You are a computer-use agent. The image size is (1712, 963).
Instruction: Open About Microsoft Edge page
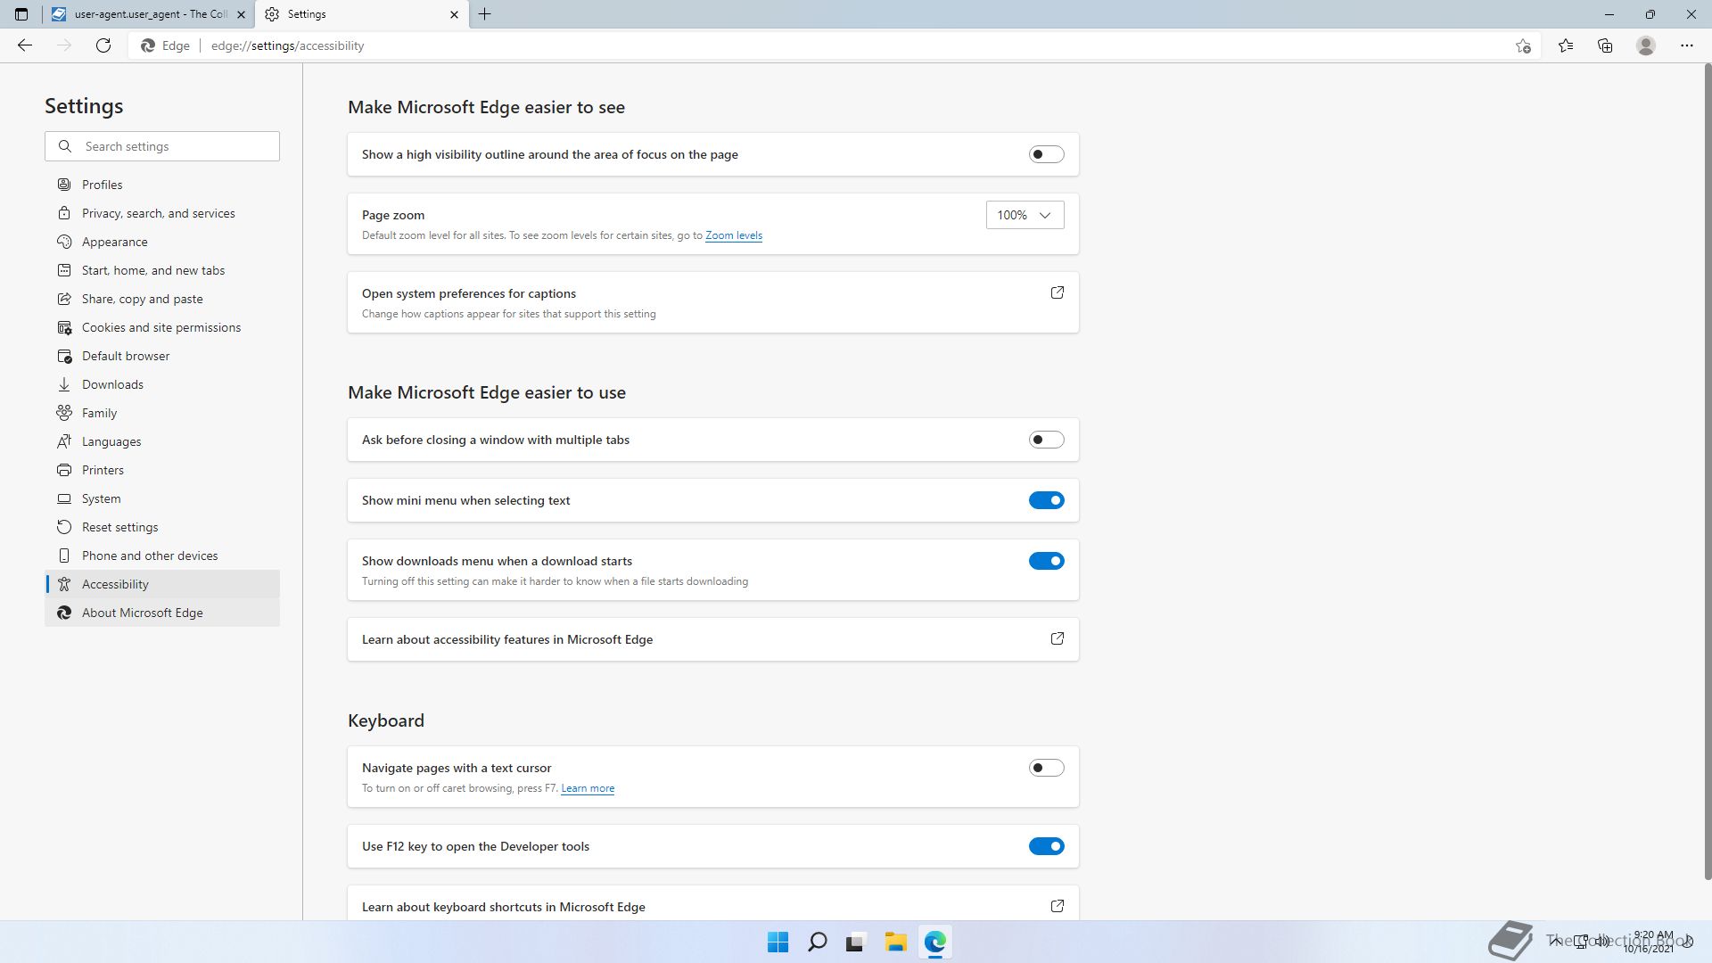point(162,613)
